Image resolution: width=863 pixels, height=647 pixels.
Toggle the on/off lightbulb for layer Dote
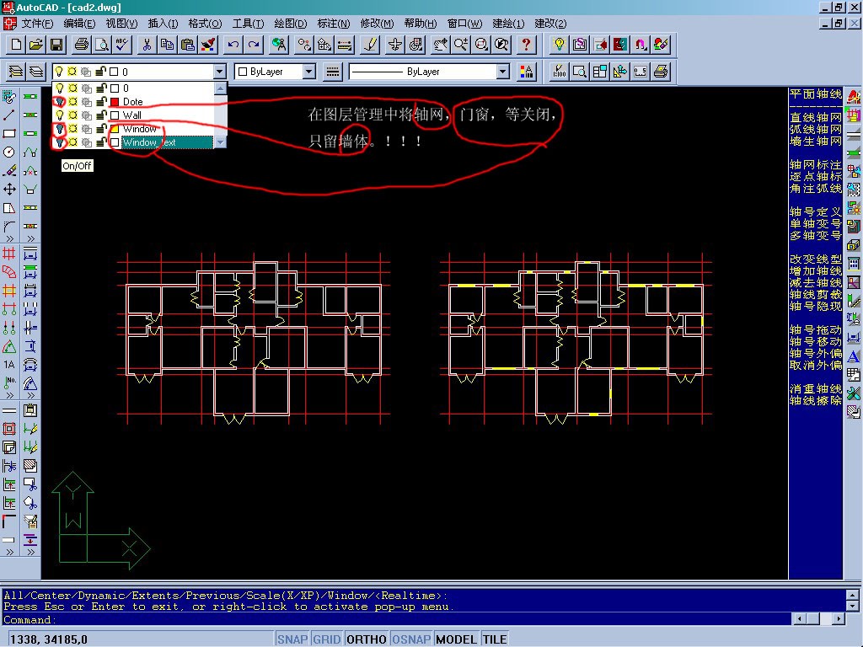click(x=60, y=102)
